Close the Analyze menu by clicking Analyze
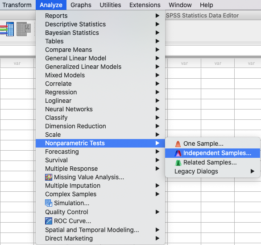 coord(51,5)
